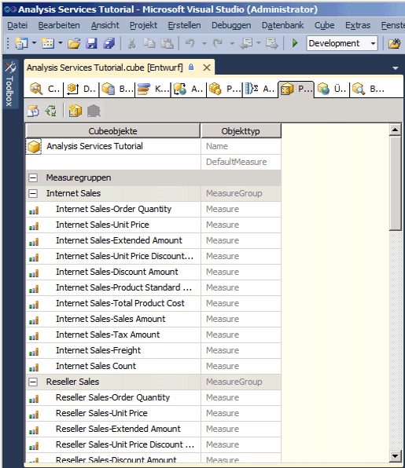Open the Toolbox side panel
This screenshot has height=468, width=405.
click(x=10, y=83)
